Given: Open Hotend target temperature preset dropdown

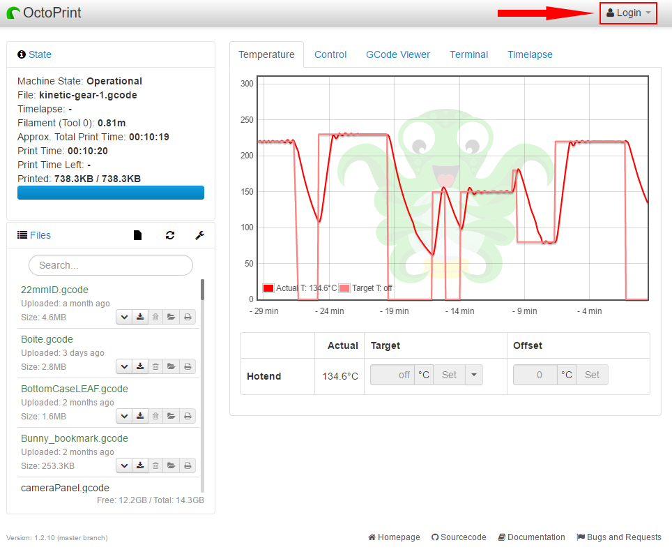Looking at the screenshot, I should (x=473, y=375).
